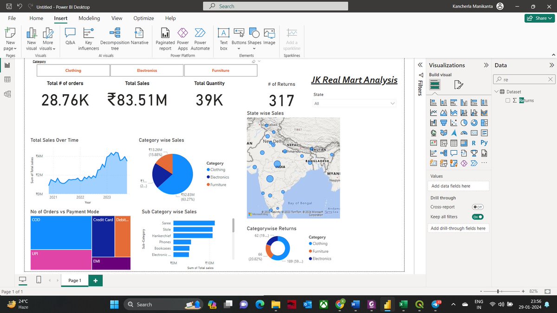Image resolution: width=557 pixels, height=313 pixels.
Task: Open Excel from the Windows taskbar
Action: pos(403,304)
